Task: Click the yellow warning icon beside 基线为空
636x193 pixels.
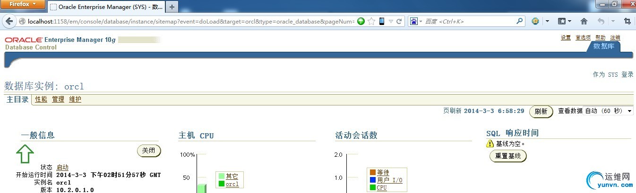Action: pos(490,144)
